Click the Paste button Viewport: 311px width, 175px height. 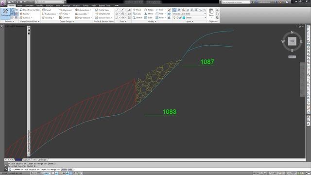[211, 13]
